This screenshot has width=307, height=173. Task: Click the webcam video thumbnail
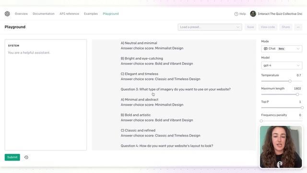[x=281, y=147]
